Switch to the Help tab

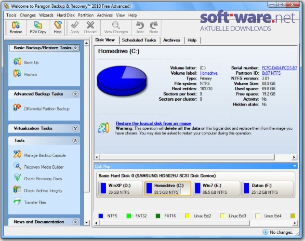(x=192, y=40)
